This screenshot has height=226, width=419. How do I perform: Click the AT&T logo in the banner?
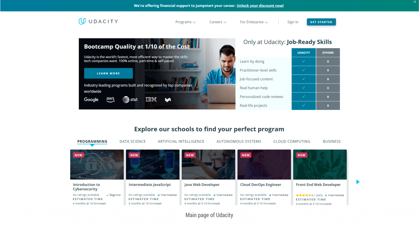(130, 100)
